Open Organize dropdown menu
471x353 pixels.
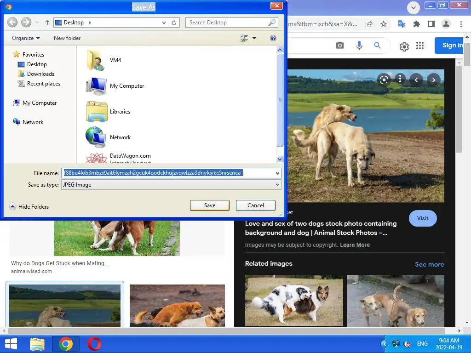pos(26,38)
